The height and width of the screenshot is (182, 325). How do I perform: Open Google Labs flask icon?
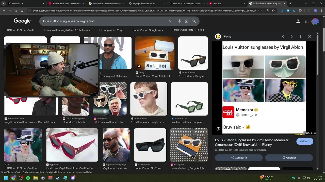point(298,21)
